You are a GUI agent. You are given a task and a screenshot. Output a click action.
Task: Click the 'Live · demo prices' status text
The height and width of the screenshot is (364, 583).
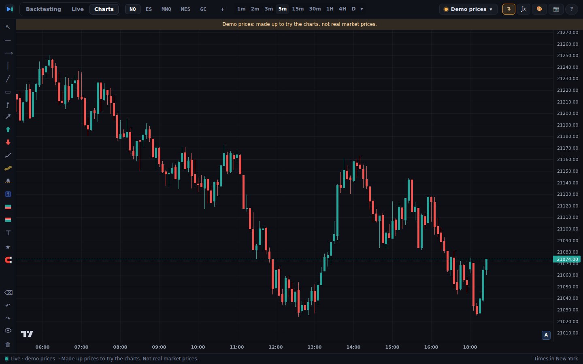[x=33, y=358]
